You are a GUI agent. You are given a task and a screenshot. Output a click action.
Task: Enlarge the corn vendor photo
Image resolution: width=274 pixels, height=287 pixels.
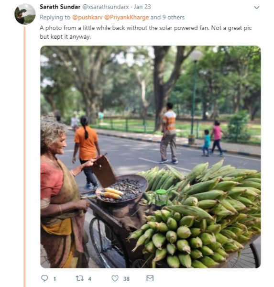[151, 157]
